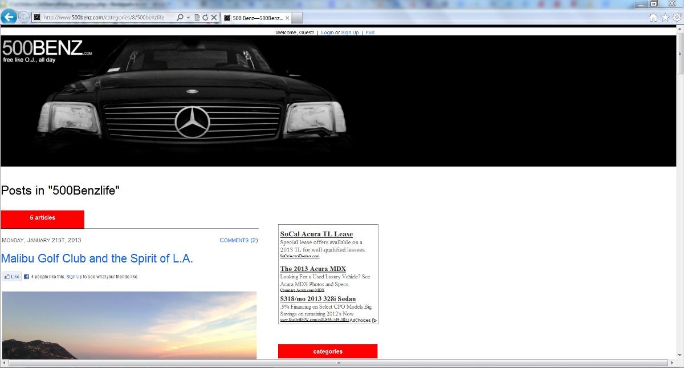Viewport: 684px width, 368px height.
Task: Click the vertical scrollbar thumb
Action: [679, 53]
